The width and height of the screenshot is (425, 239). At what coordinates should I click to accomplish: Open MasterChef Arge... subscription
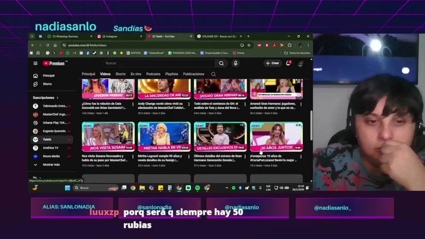[x=51, y=115]
